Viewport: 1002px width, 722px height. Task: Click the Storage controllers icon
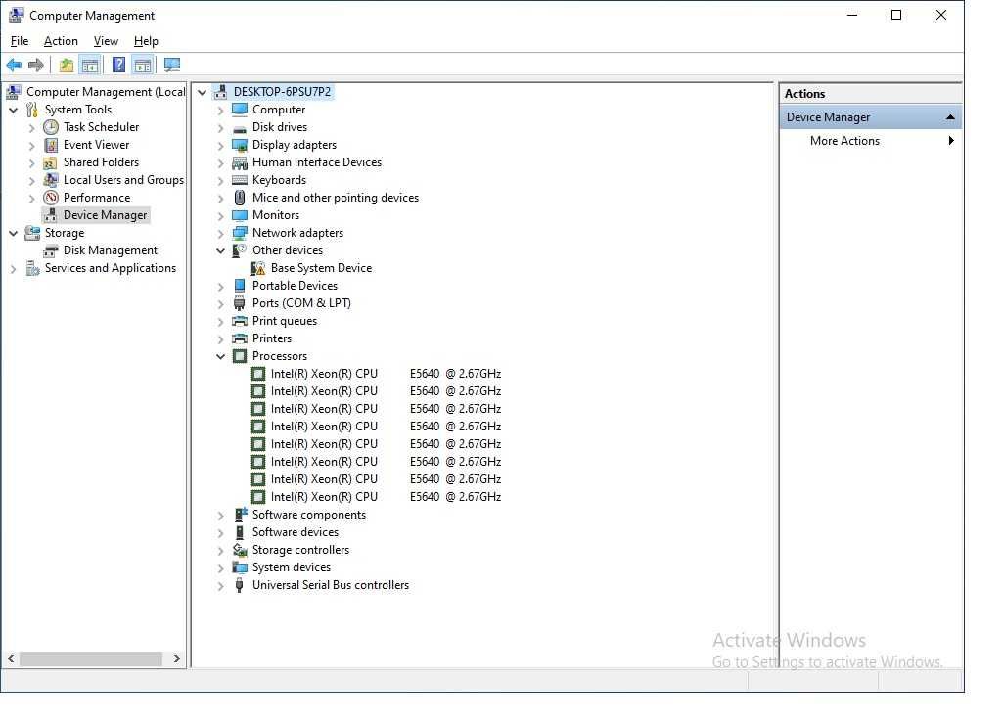pyautogui.click(x=240, y=550)
